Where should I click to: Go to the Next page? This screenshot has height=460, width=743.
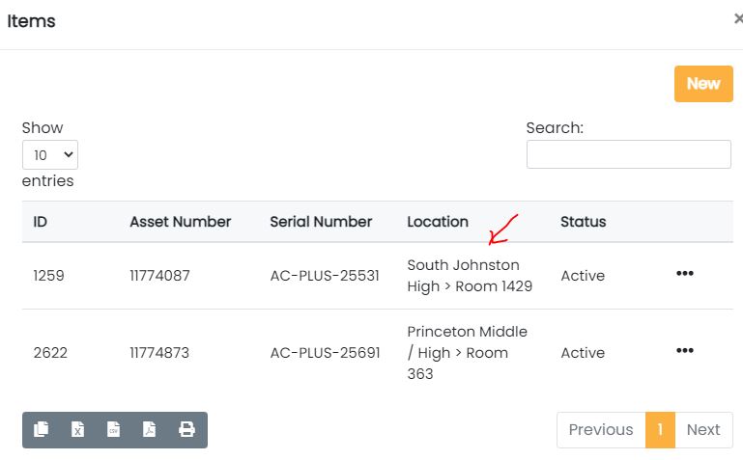pyautogui.click(x=703, y=430)
